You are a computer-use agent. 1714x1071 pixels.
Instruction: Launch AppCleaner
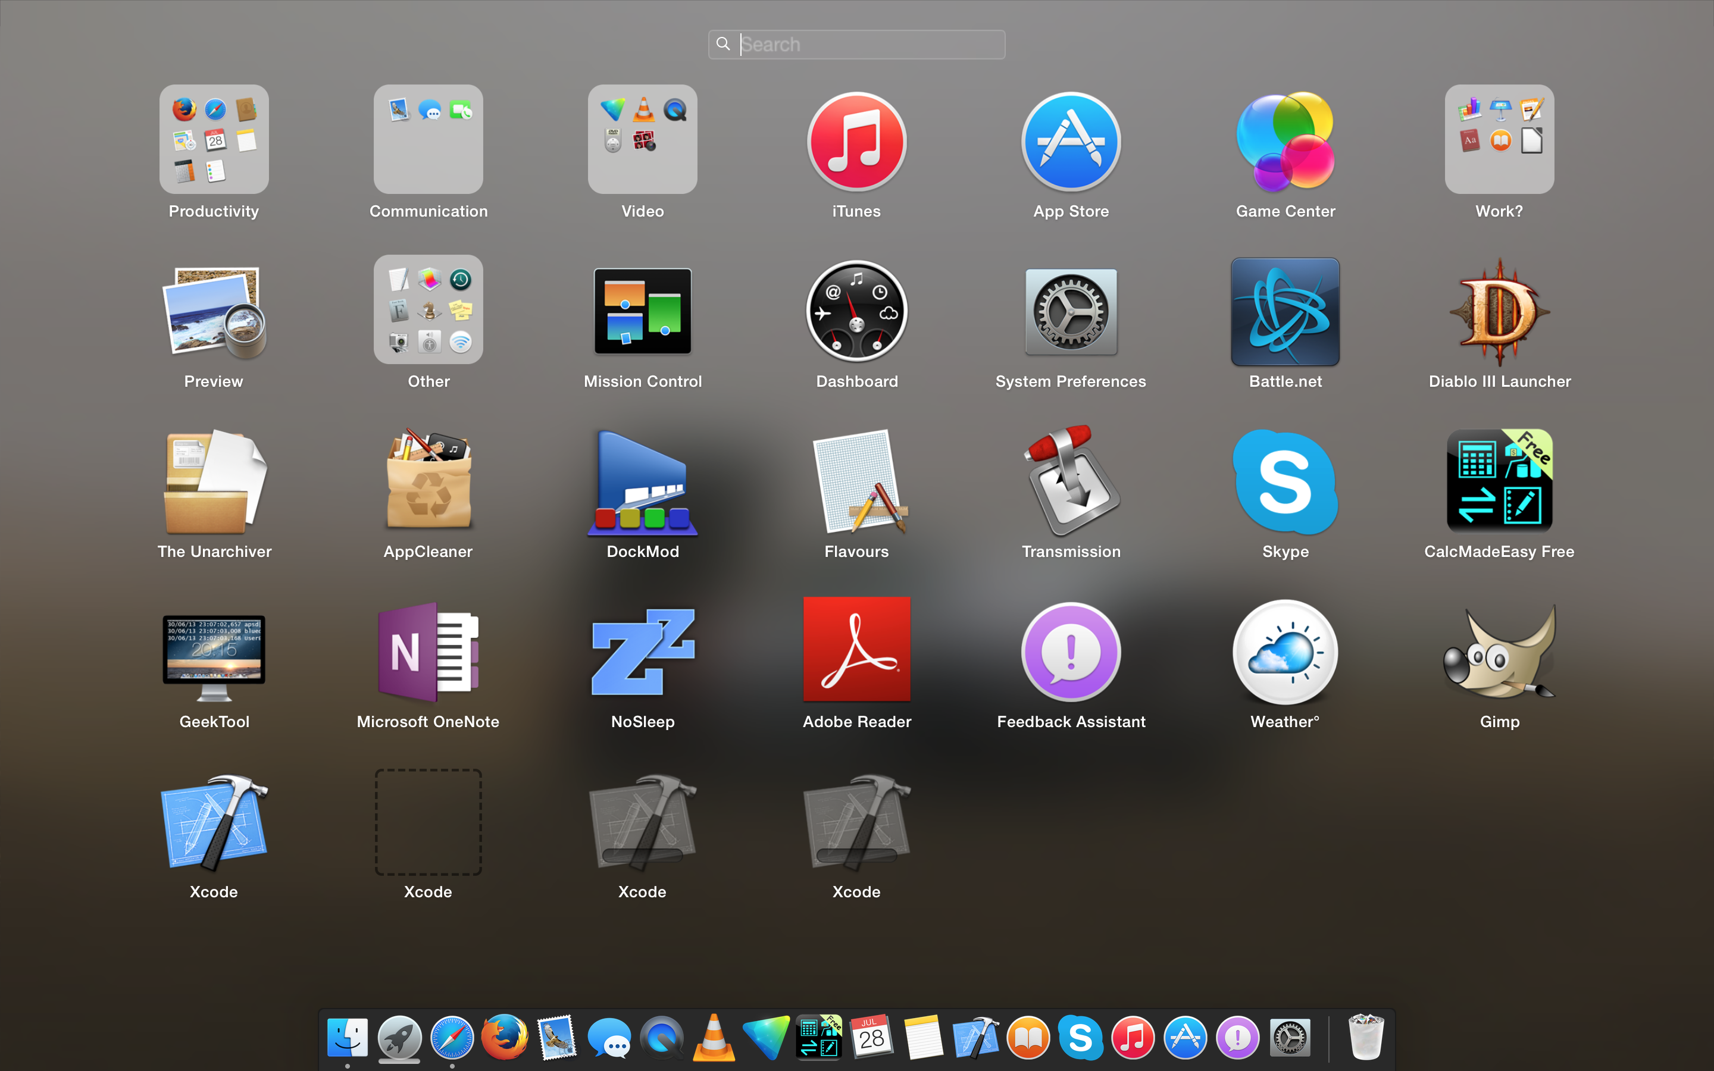point(428,480)
